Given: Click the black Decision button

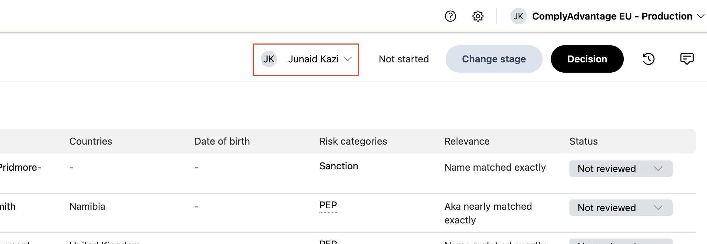Looking at the screenshot, I should tap(587, 59).
